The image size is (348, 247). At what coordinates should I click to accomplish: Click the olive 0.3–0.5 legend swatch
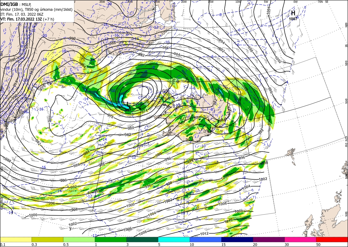47,239
